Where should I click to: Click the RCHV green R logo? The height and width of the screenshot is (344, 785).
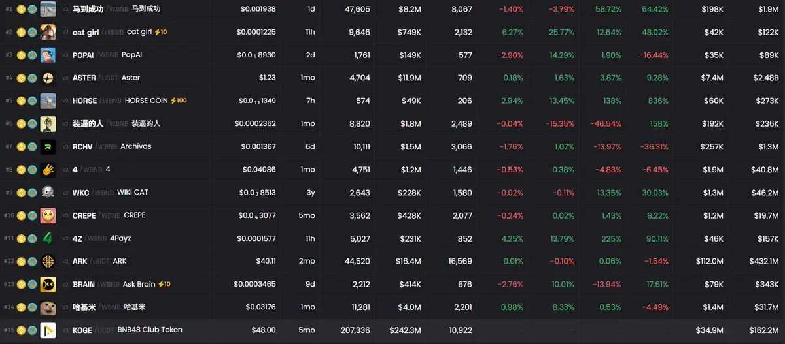coord(48,147)
